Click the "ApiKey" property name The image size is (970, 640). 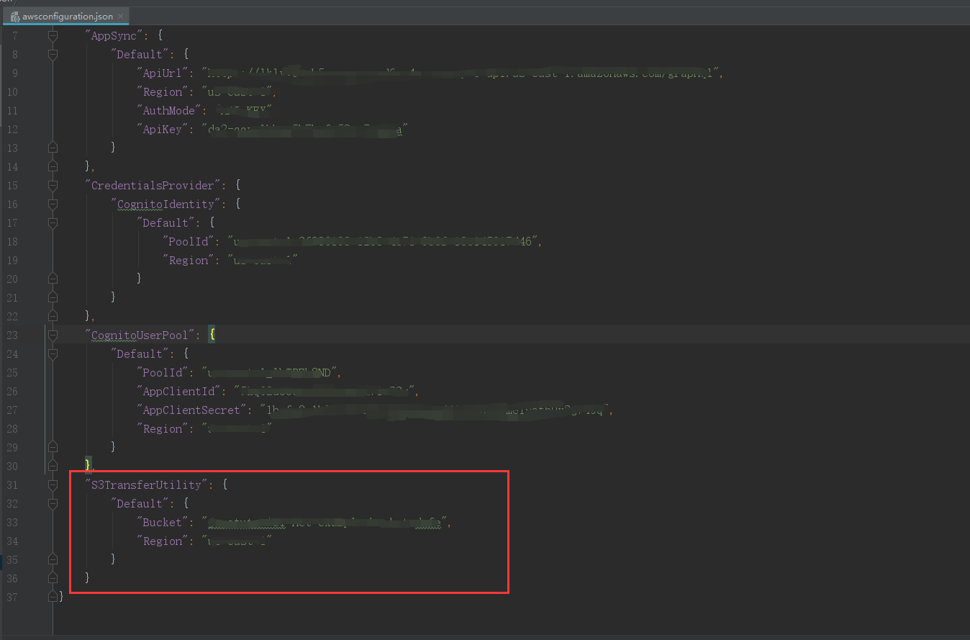tap(163, 130)
